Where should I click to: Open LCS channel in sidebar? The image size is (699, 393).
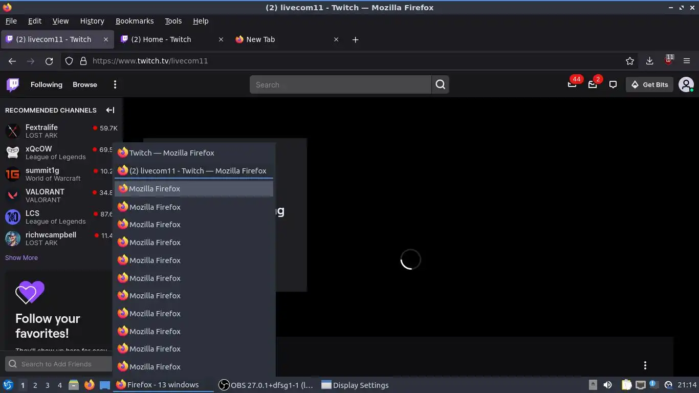click(x=61, y=217)
